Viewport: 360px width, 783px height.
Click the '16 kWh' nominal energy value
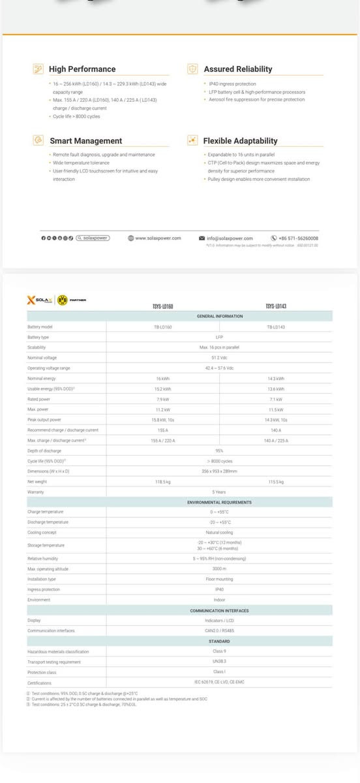click(x=162, y=379)
